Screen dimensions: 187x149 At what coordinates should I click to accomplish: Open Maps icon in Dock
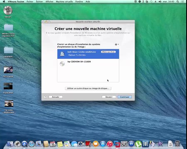coord(67,144)
